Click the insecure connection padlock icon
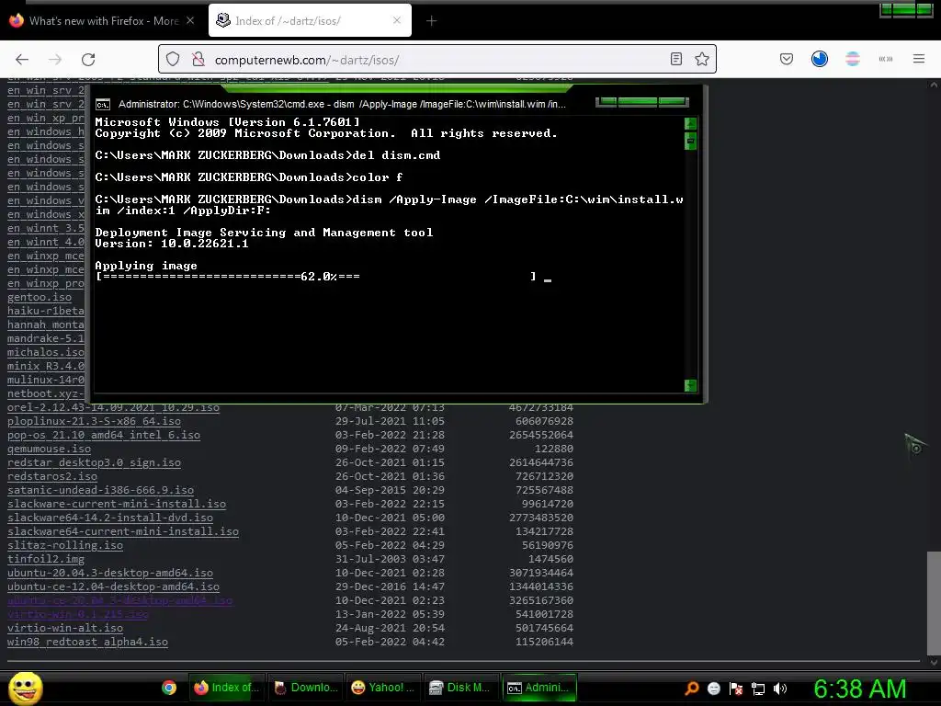The height and width of the screenshot is (706, 941). [198, 60]
